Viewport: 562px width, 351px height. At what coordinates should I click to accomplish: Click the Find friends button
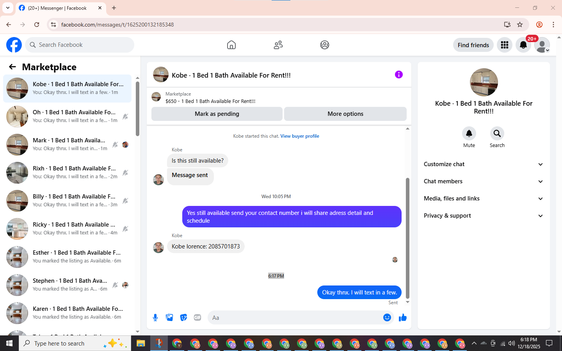473,45
